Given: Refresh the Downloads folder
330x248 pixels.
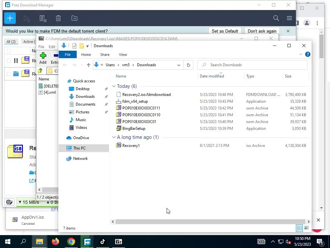Looking at the screenshot, I should click(x=188, y=65).
